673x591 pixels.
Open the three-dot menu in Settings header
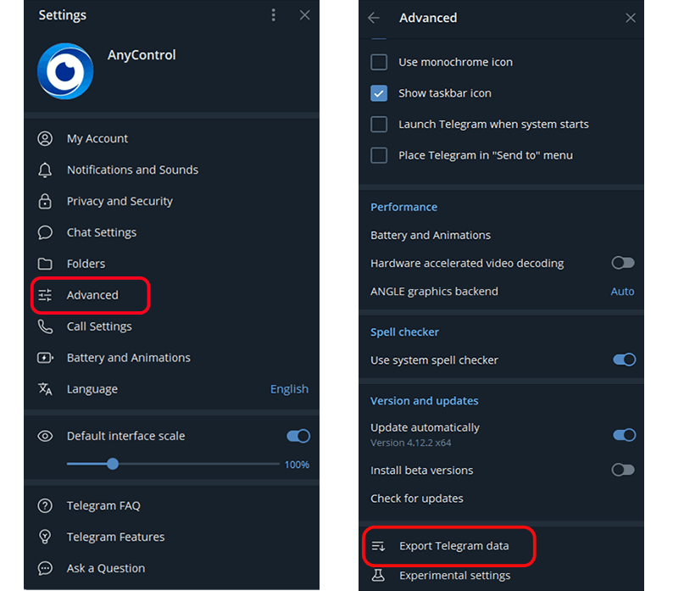click(x=273, y=15)
